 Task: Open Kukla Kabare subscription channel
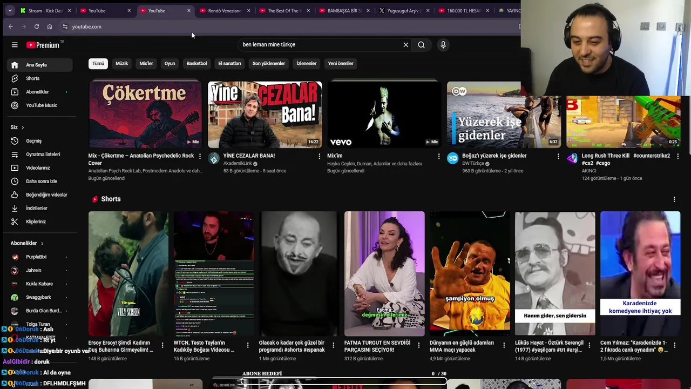[39, 284]
